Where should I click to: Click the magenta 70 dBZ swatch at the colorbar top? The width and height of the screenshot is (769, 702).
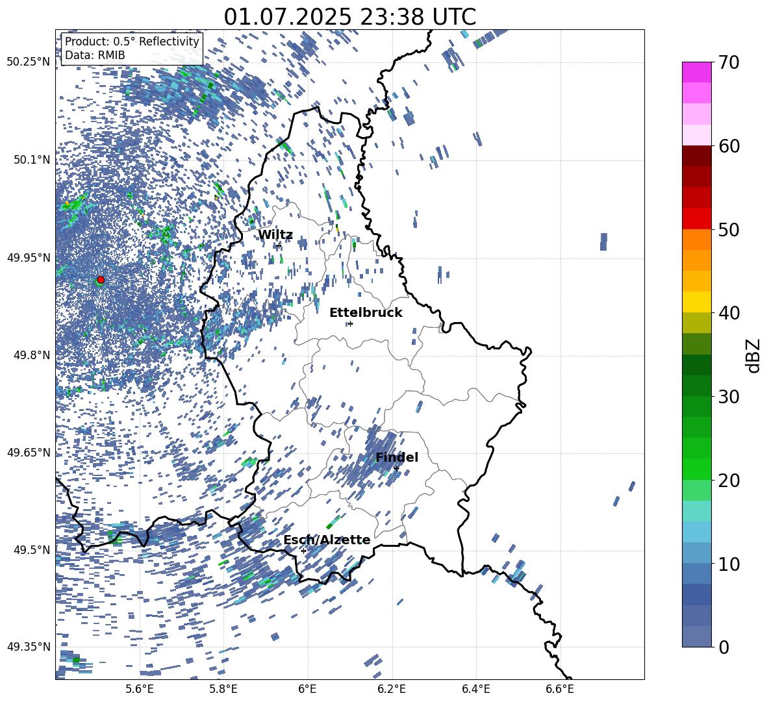696,72
